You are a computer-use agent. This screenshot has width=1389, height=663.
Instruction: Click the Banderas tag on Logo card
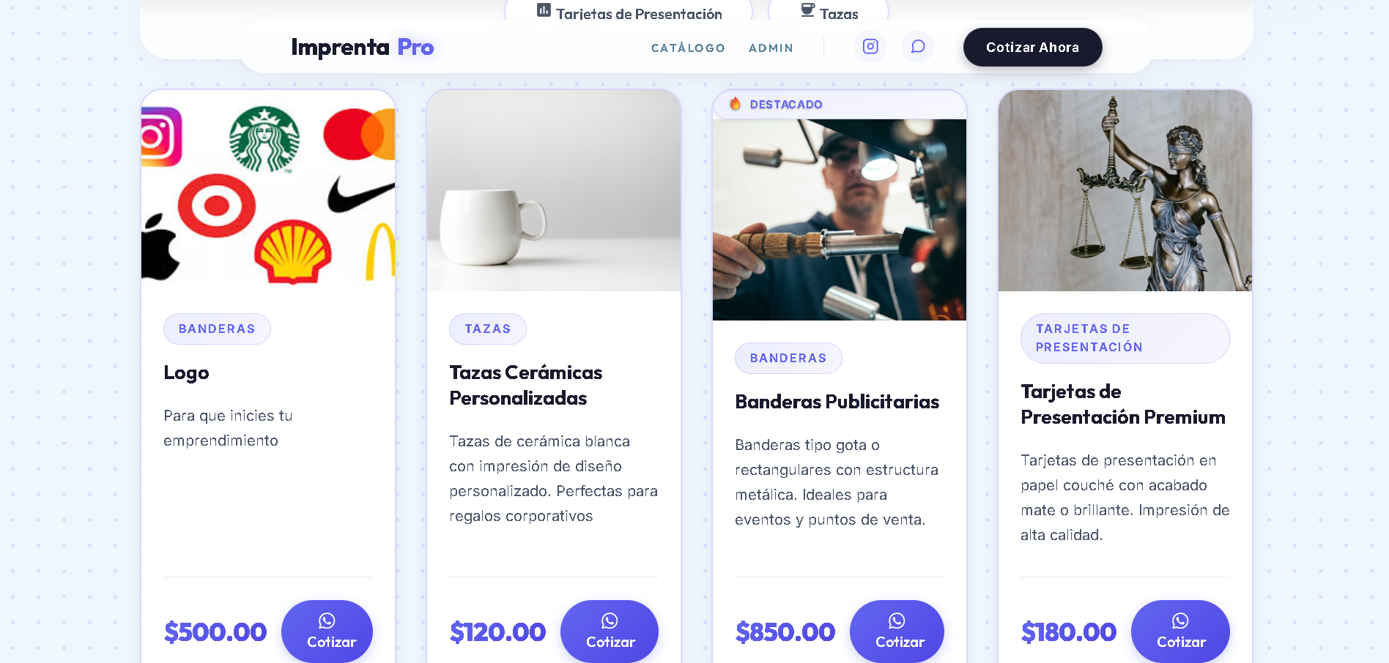[217, 329]
